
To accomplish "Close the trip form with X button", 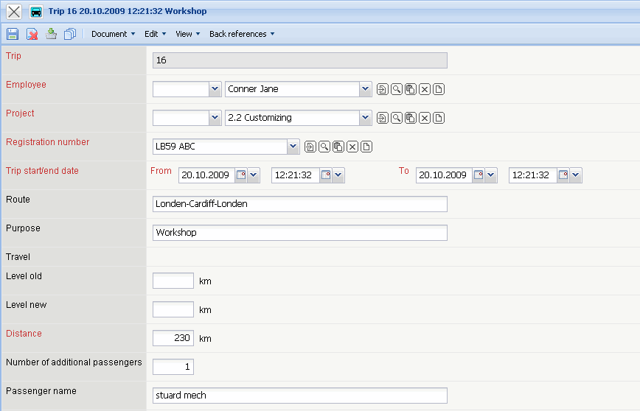I will [14, 12].
